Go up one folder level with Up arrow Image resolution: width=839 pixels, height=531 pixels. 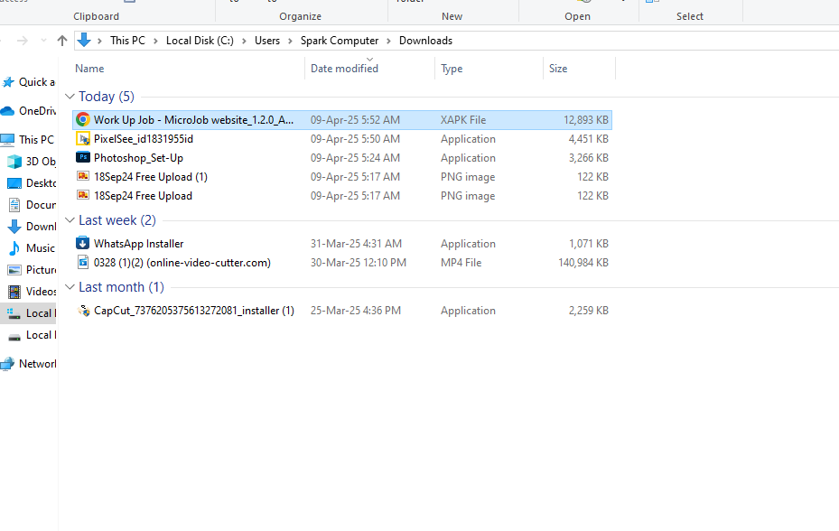click(62, 40)
